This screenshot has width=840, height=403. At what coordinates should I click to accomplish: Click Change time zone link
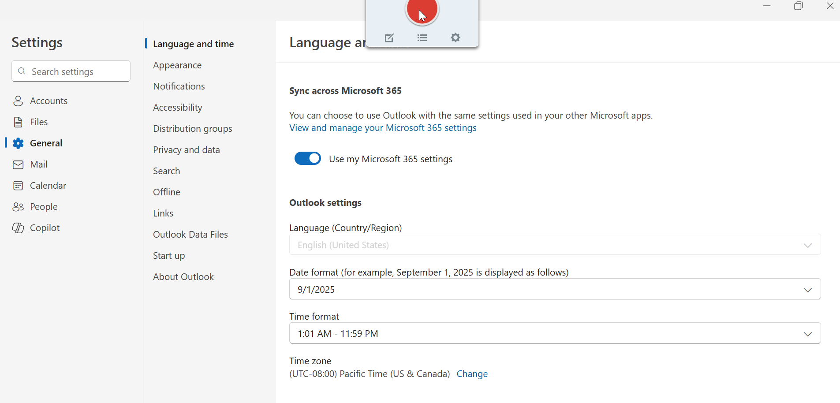pyautogui.click(x=472, y=374)
